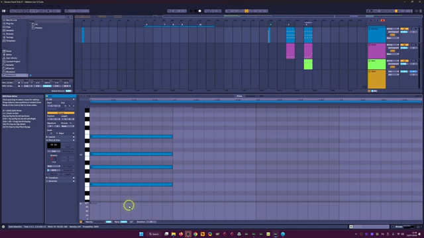Click the transport Stop square button
Viewport: 424px width, 238px height.
195,11
